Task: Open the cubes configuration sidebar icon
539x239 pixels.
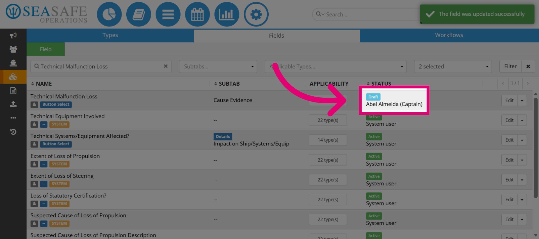Action: [13, 77]
